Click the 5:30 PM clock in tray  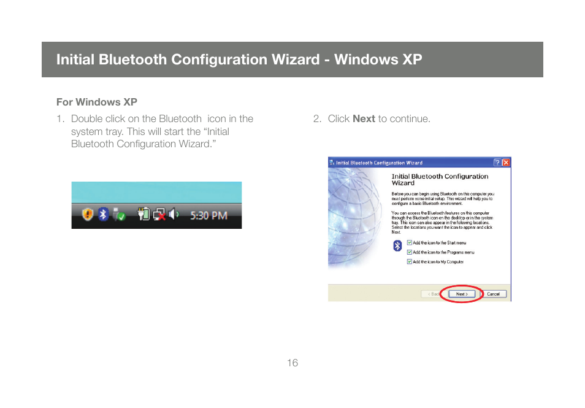coord(208,215)
